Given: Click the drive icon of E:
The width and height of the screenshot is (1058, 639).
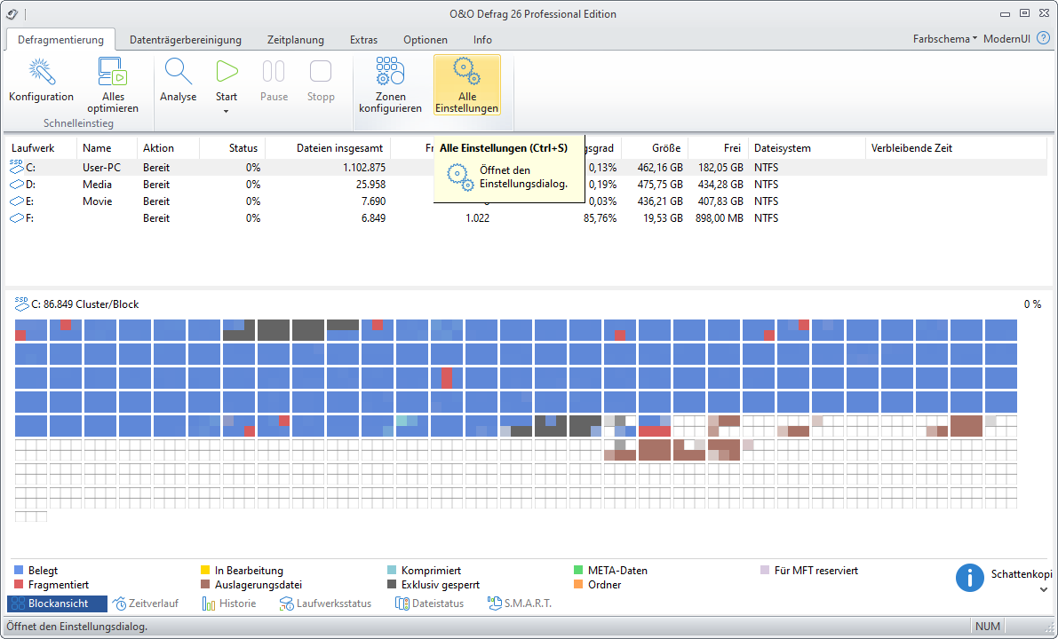Looking at the screenshot, I should (x=16, y=201).
